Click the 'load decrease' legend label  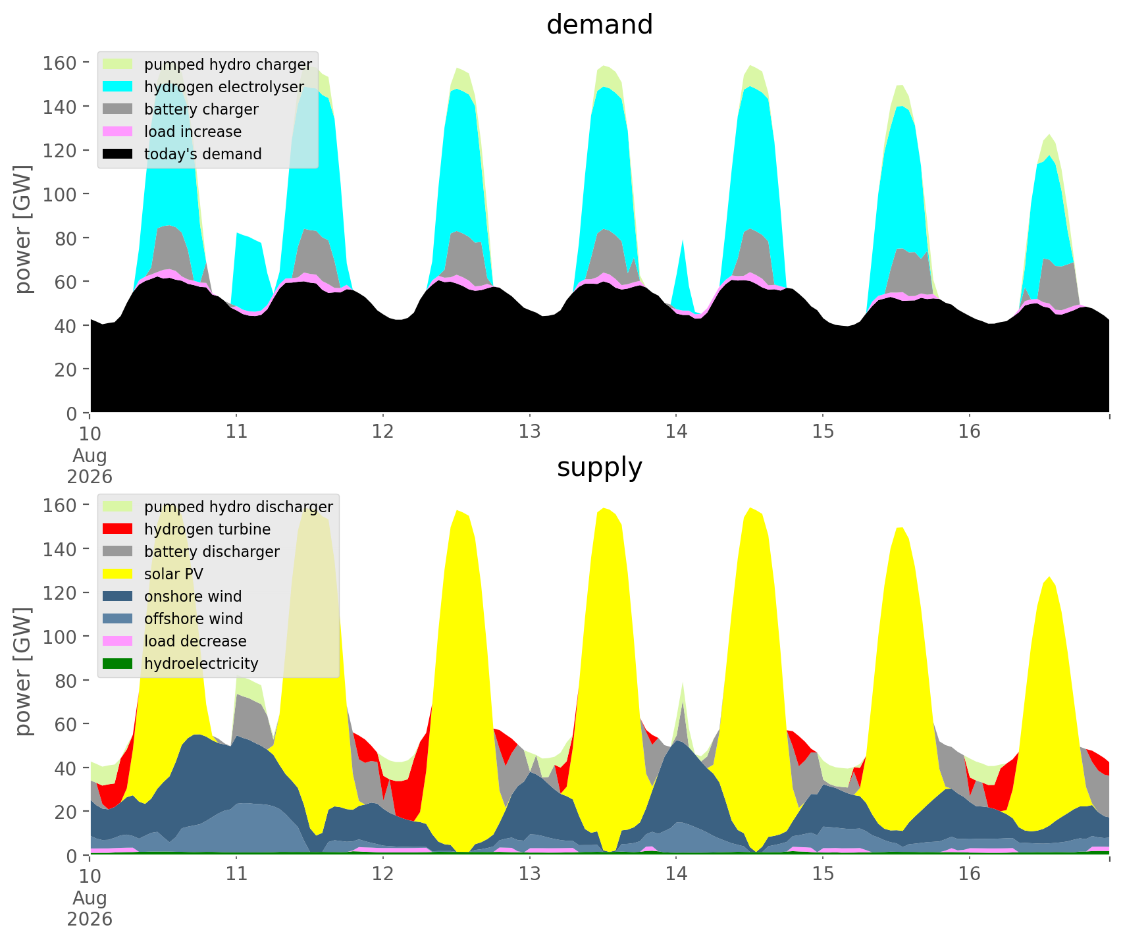coord(196,641)
